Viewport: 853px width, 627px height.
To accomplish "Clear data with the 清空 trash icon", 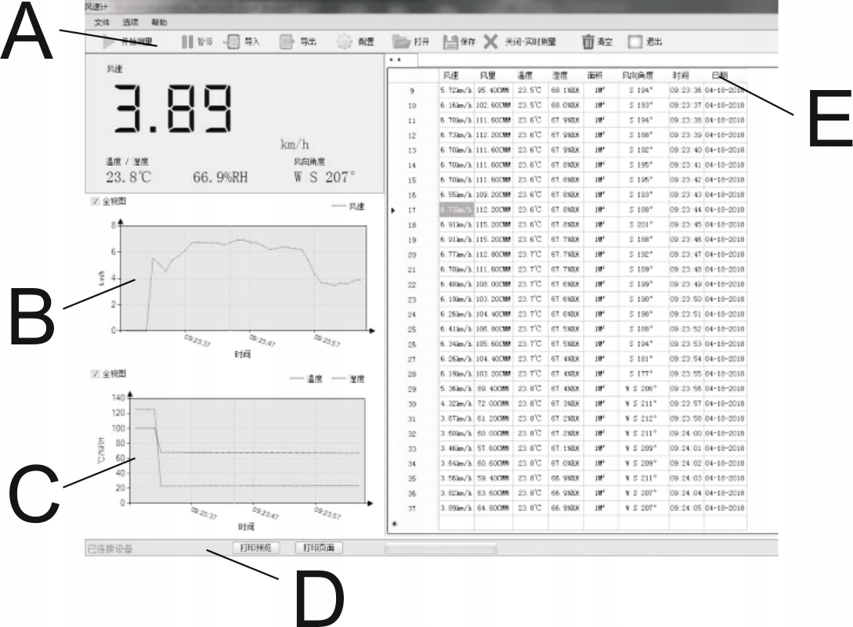I will point(588,41).
